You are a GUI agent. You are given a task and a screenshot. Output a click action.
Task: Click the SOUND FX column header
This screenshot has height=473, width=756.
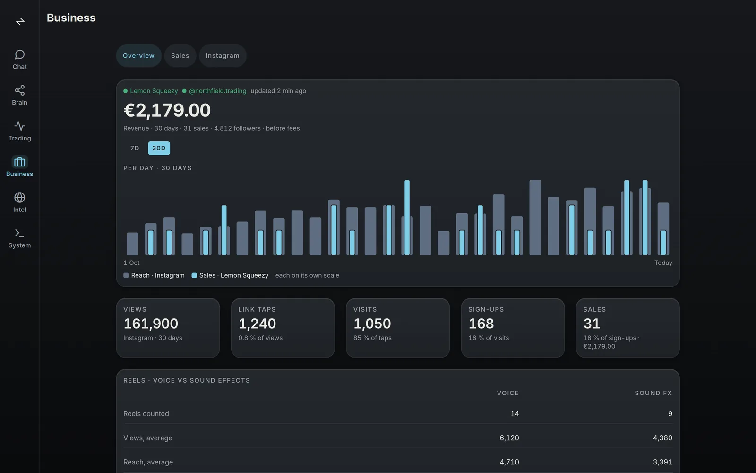(653, 393)
